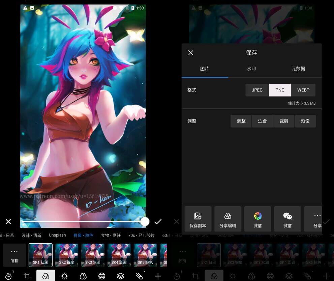
Task: Expand the 所有 filters option
Action: click(14, 255)
